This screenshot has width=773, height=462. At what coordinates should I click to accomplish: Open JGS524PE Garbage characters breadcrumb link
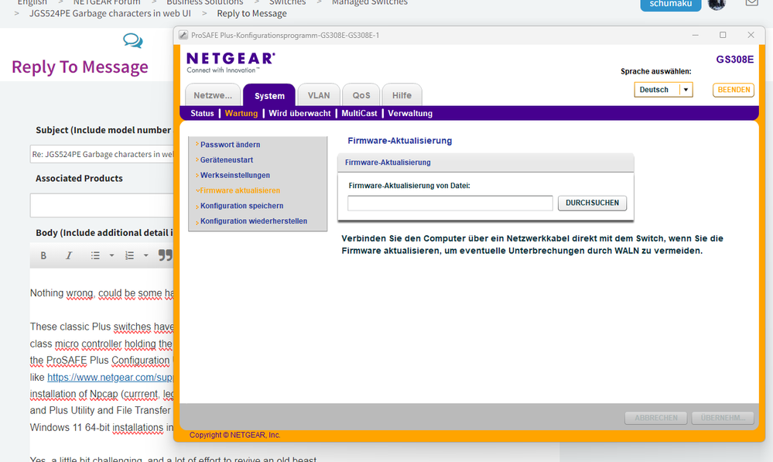pyautogui.click(x=110, y=13)
